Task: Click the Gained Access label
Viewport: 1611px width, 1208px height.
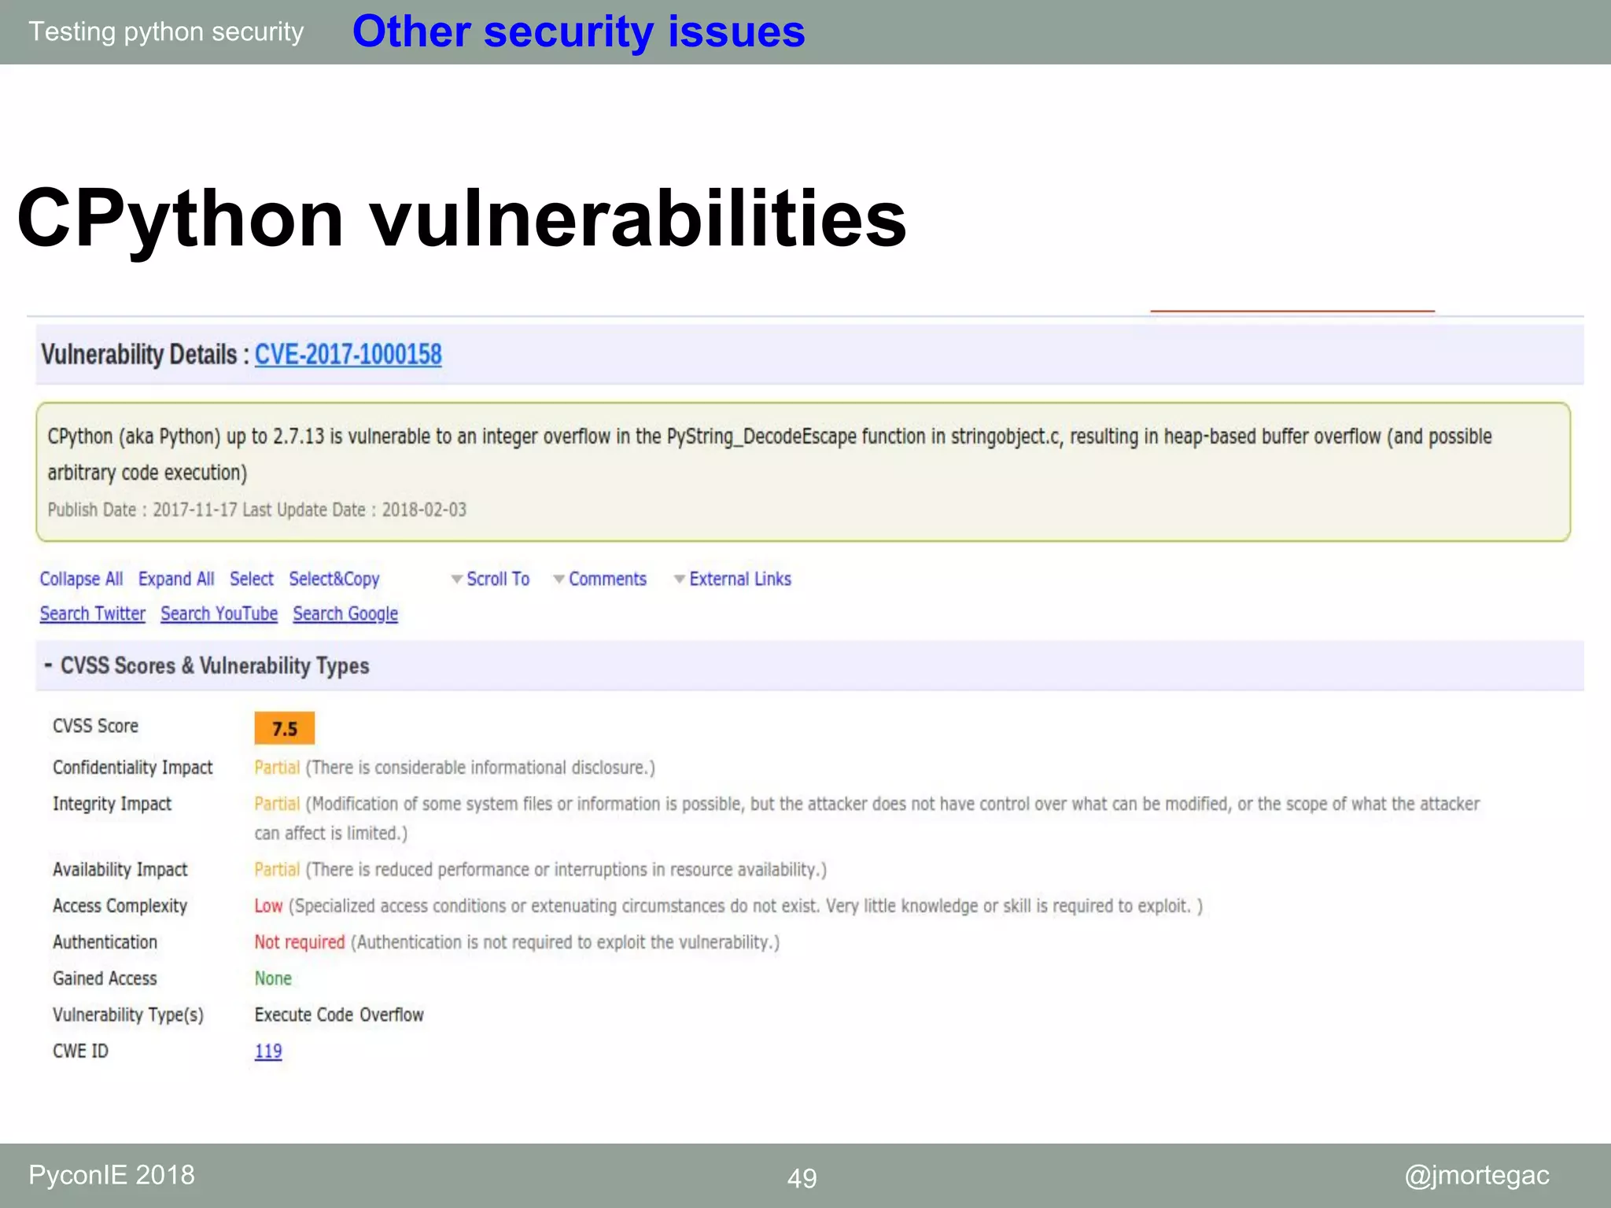Action: (105, 978)
